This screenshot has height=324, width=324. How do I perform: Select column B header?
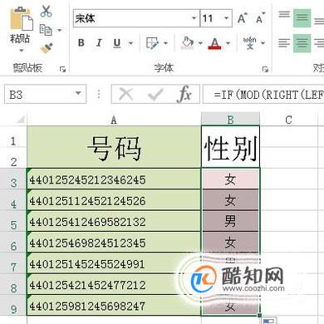click(x=230, y=120)
